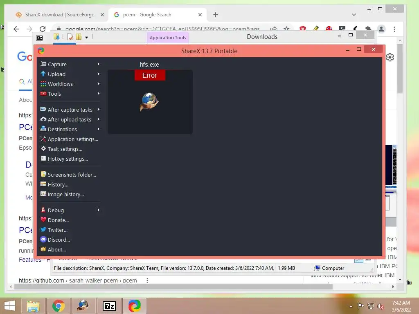Click the Workflows grid icon
The height and width of the screenshot is (314, 419).
43,83
